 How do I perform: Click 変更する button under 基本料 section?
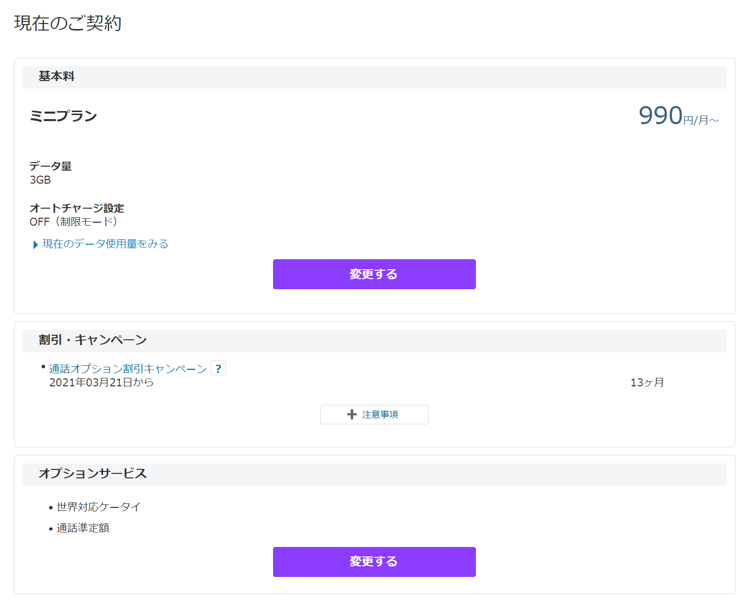pos(374,274)
